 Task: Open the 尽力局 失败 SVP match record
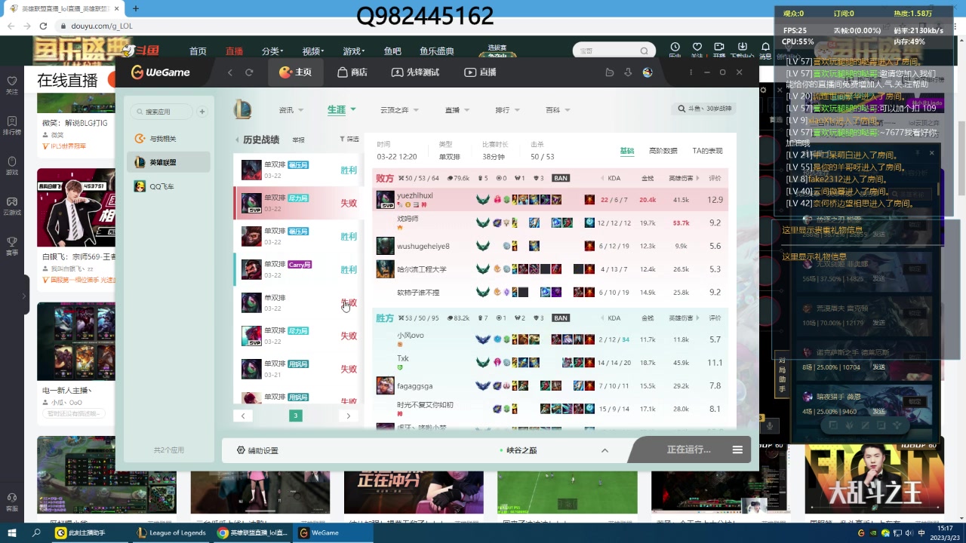coord(298,203)
